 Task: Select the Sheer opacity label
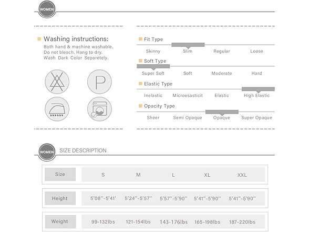(153, 118)
